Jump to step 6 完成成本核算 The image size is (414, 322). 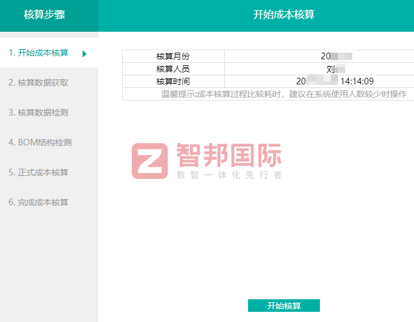38,202
